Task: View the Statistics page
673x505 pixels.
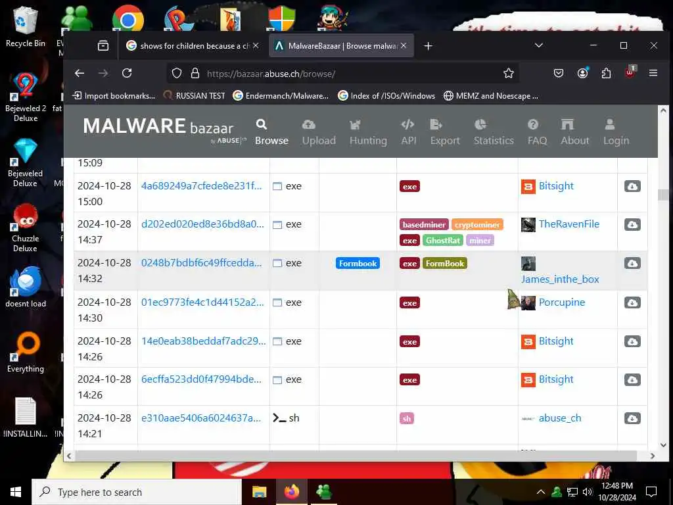Action: click(493, 132)
